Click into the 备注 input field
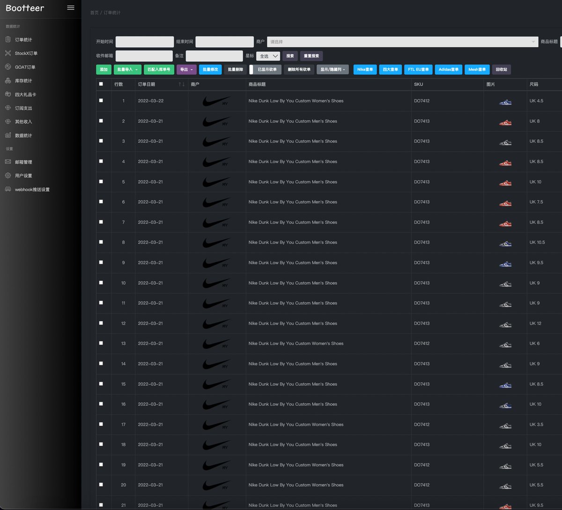Screen dimensions: 562x510 tap(214, 56)
